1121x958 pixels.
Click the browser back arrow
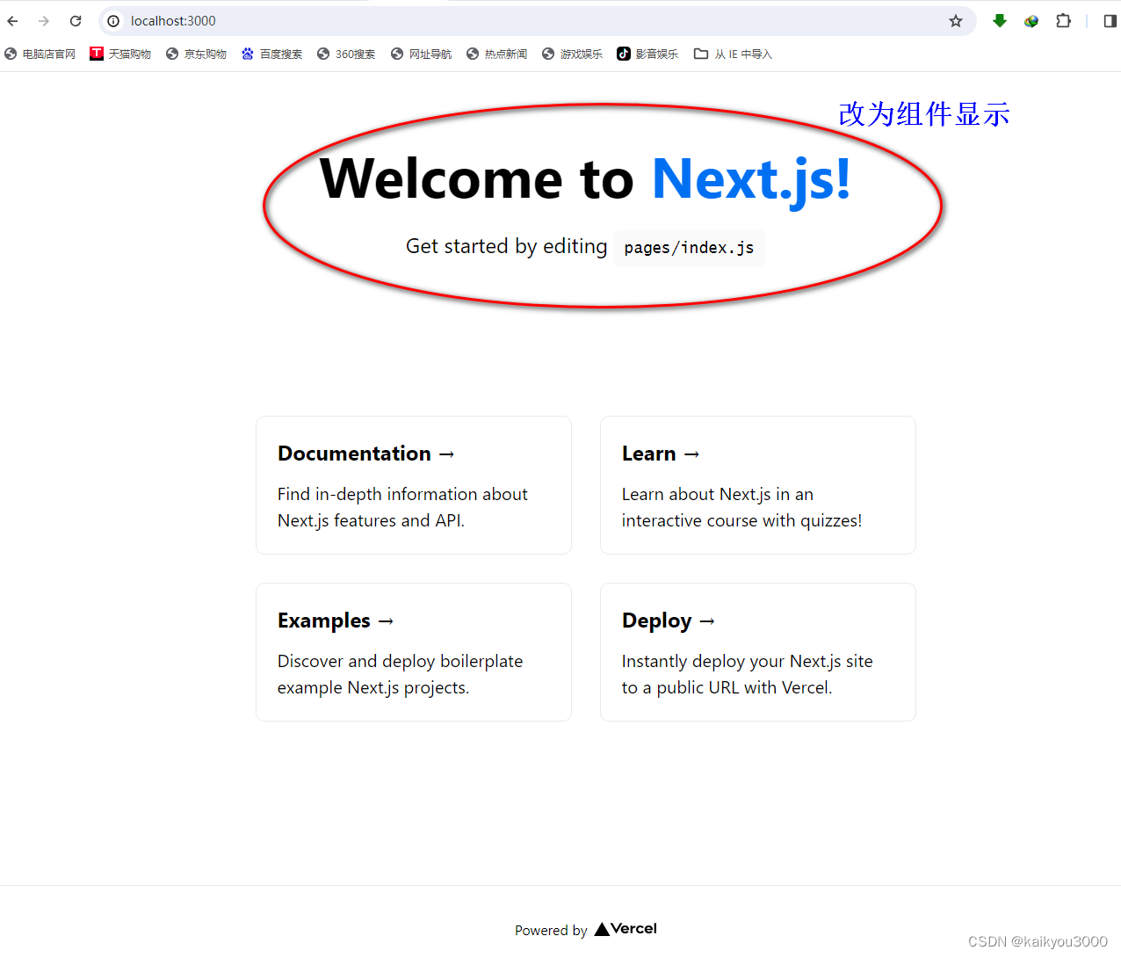pos(12,21)
